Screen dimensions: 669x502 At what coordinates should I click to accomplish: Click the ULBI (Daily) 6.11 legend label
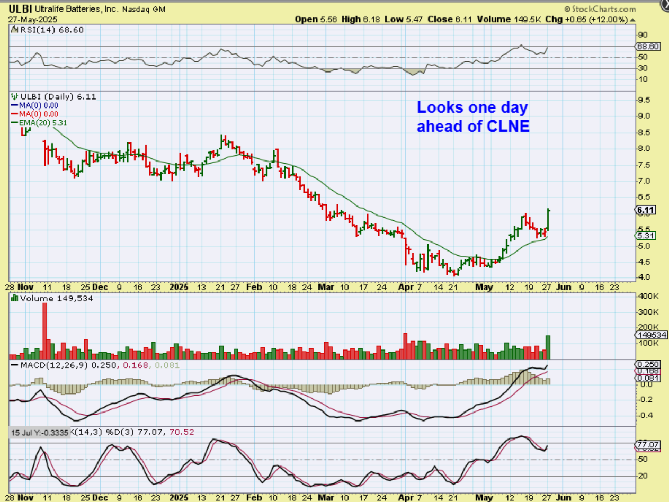pos(57,96)
